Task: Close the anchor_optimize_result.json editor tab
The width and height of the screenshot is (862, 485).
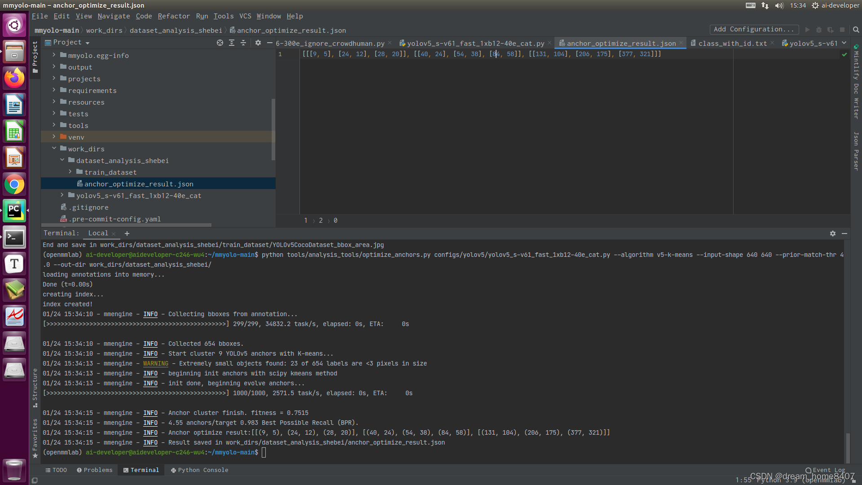Action: point(681,43)
